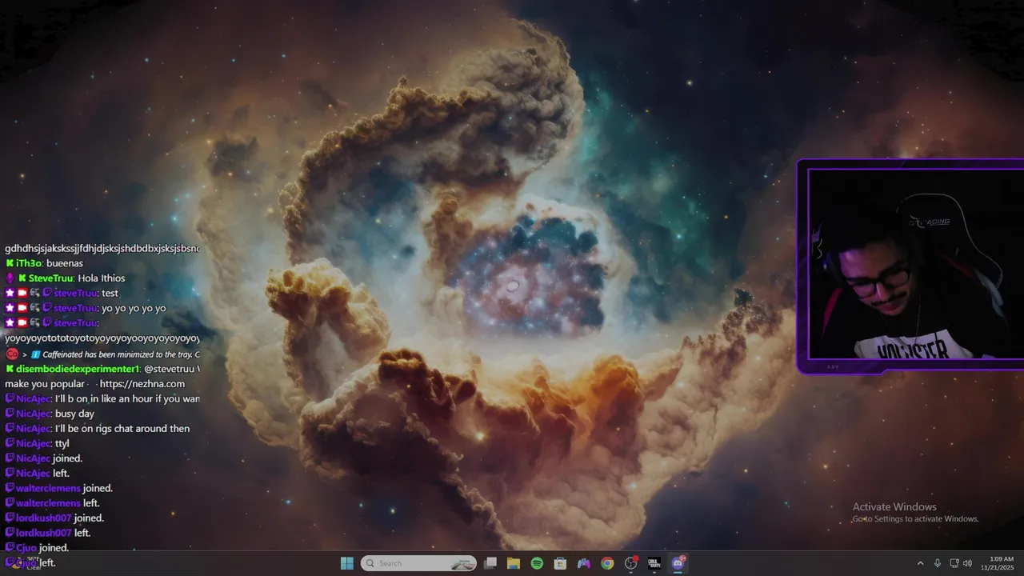The image size is (1024, 576).
Task: Open Task View from the taskbar
Action: coord(490,563)
